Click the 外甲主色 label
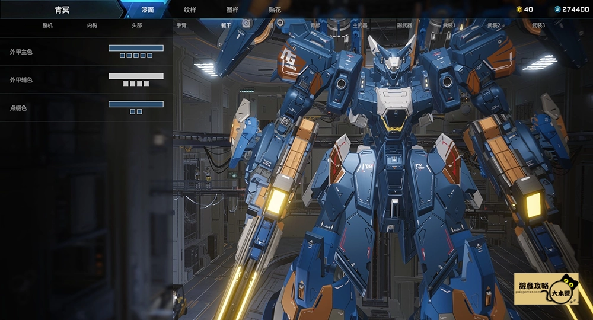The height and width of the screenshot is (320, 593). (21, 52)
